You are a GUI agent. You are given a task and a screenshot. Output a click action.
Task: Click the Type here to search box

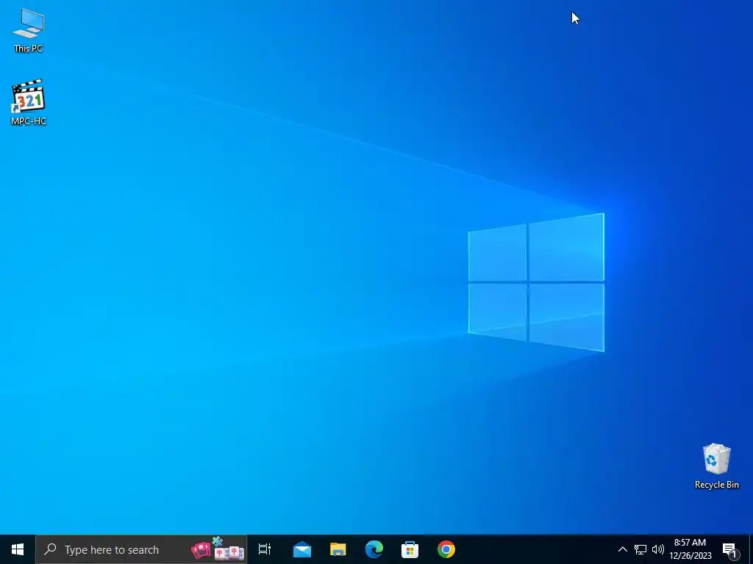141,549
